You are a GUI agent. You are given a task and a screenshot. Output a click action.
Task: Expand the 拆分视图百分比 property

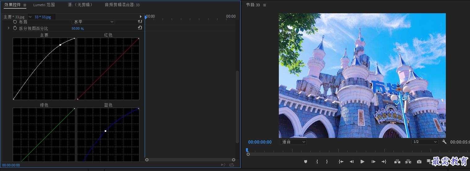pyautogui.click(x=9, y=28)
